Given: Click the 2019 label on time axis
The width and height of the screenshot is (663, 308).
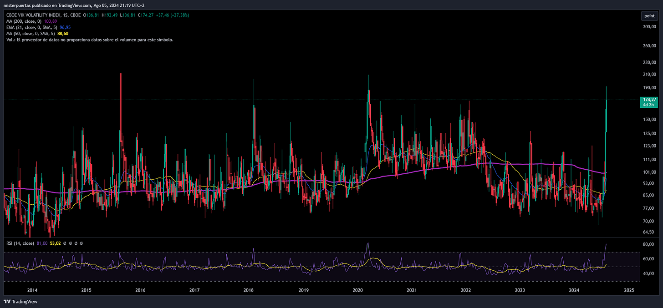Looking at the screenshot, I should point(303,290).
